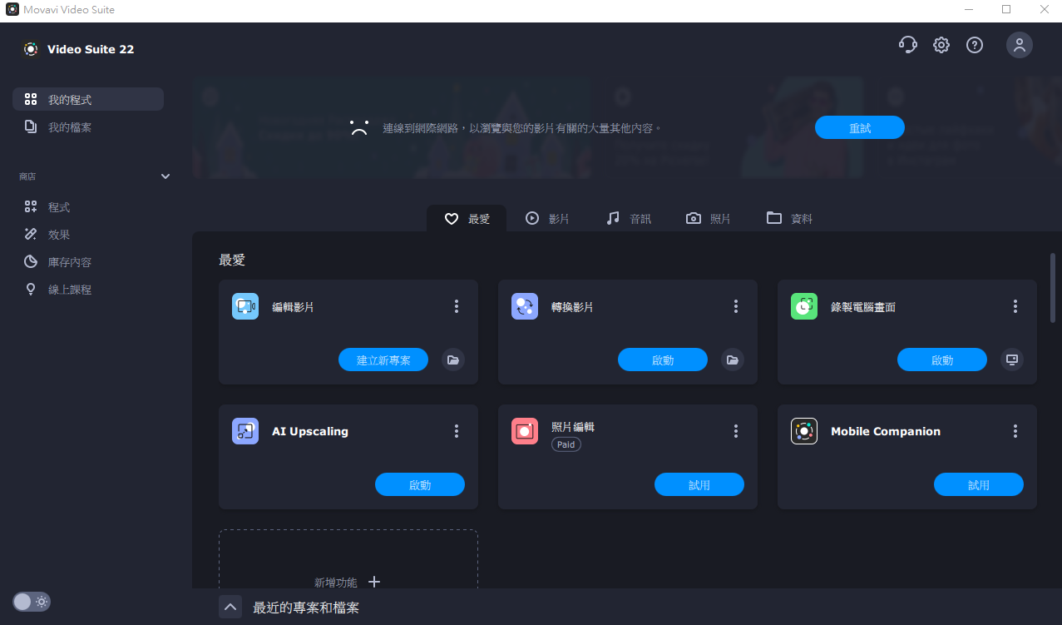
Task: Open folder icon in 轉換影片 card
Action: coord(732,360)
